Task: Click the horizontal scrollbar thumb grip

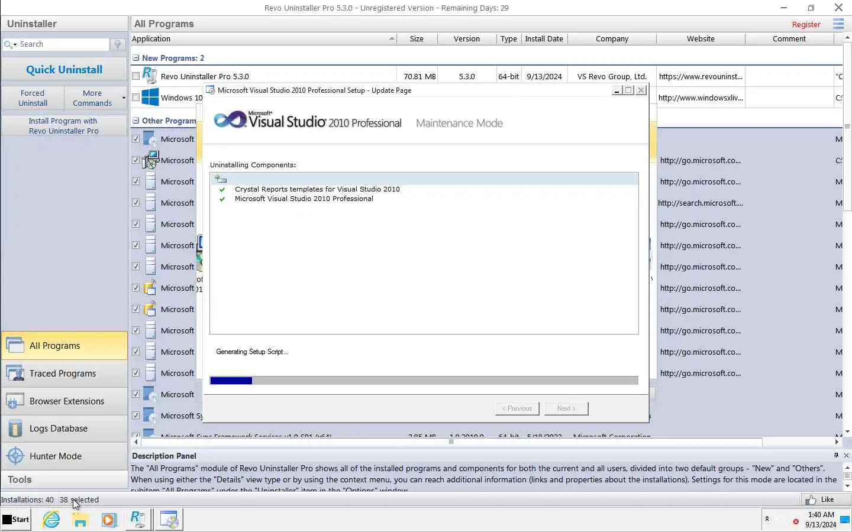Action: pyautogui.click(x=451, y=442)
